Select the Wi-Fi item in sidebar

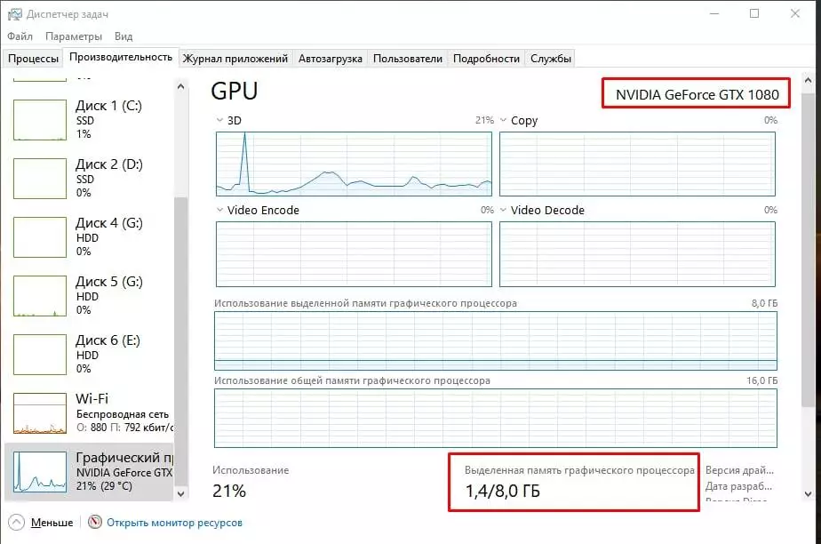89,413
